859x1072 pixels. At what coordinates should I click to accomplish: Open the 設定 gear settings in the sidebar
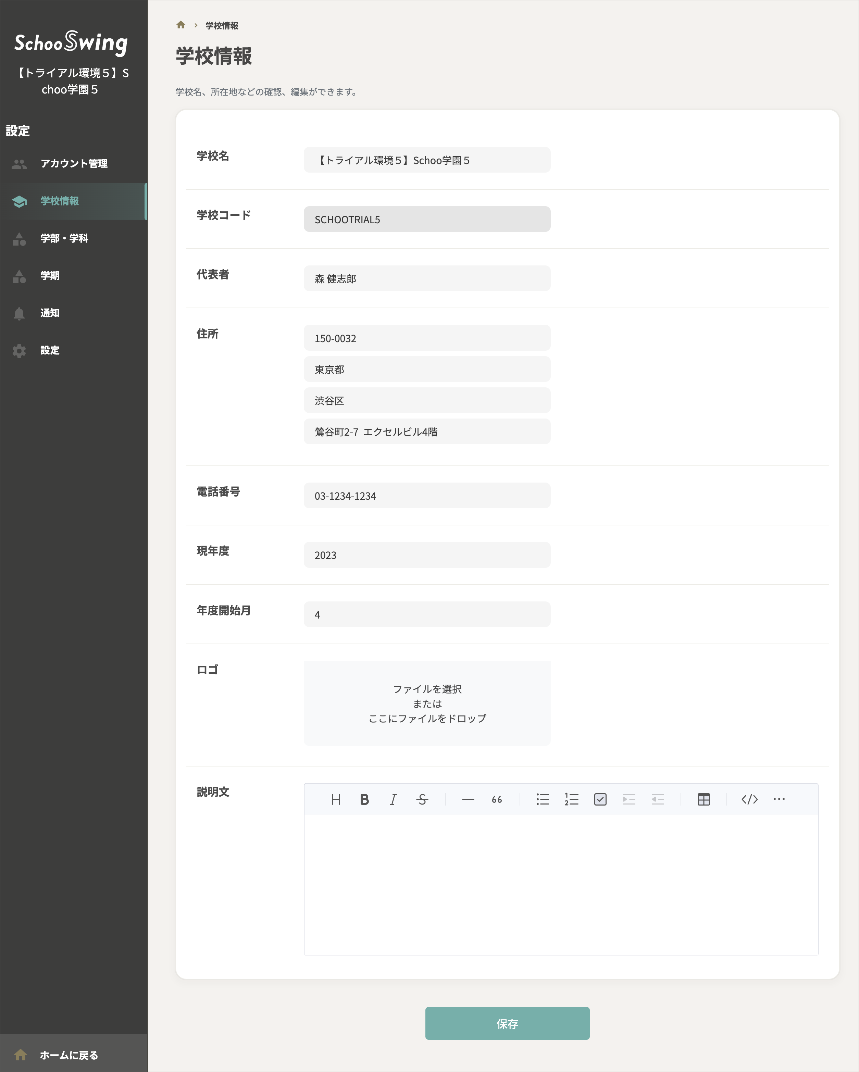pos(50,350)
